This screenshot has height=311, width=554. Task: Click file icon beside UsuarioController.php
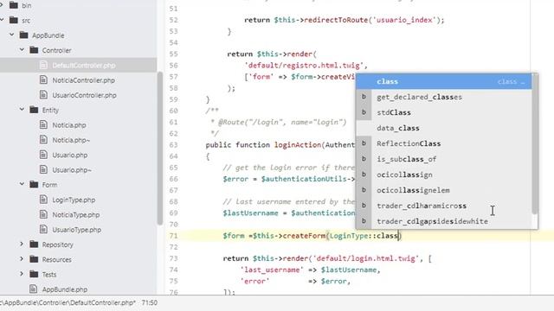(x=43, y=95)
